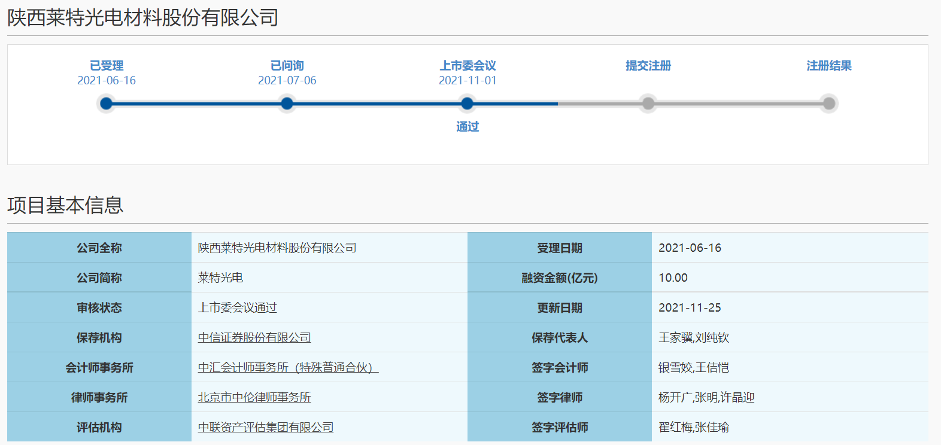Click the 提交注册 gray timeline node
The width and height of the screenshot is (941, 445).
(x=648, y=103)
